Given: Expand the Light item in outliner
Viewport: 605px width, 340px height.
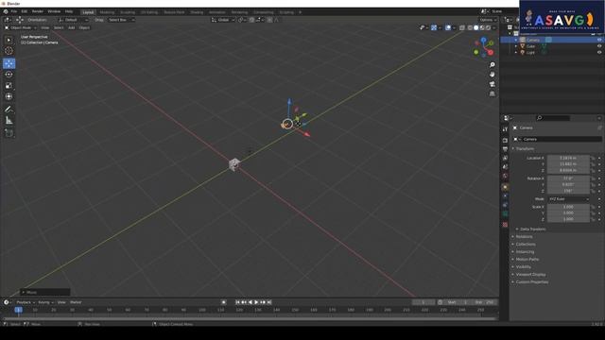Looking at the screenshot, I should point(516,52).
